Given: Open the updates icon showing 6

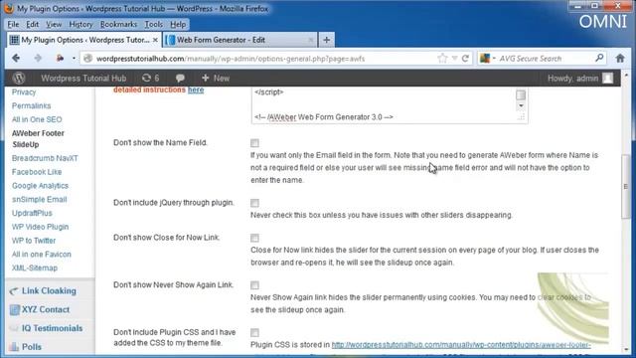Looking at the screenshot, I should click(x=150, y=78).
